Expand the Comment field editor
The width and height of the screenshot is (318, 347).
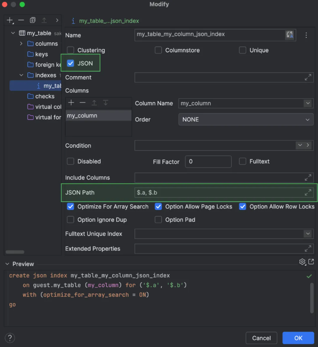pos(308,78)
